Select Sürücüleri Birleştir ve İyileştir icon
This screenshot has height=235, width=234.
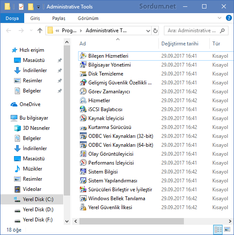click(x=83, y=190)
